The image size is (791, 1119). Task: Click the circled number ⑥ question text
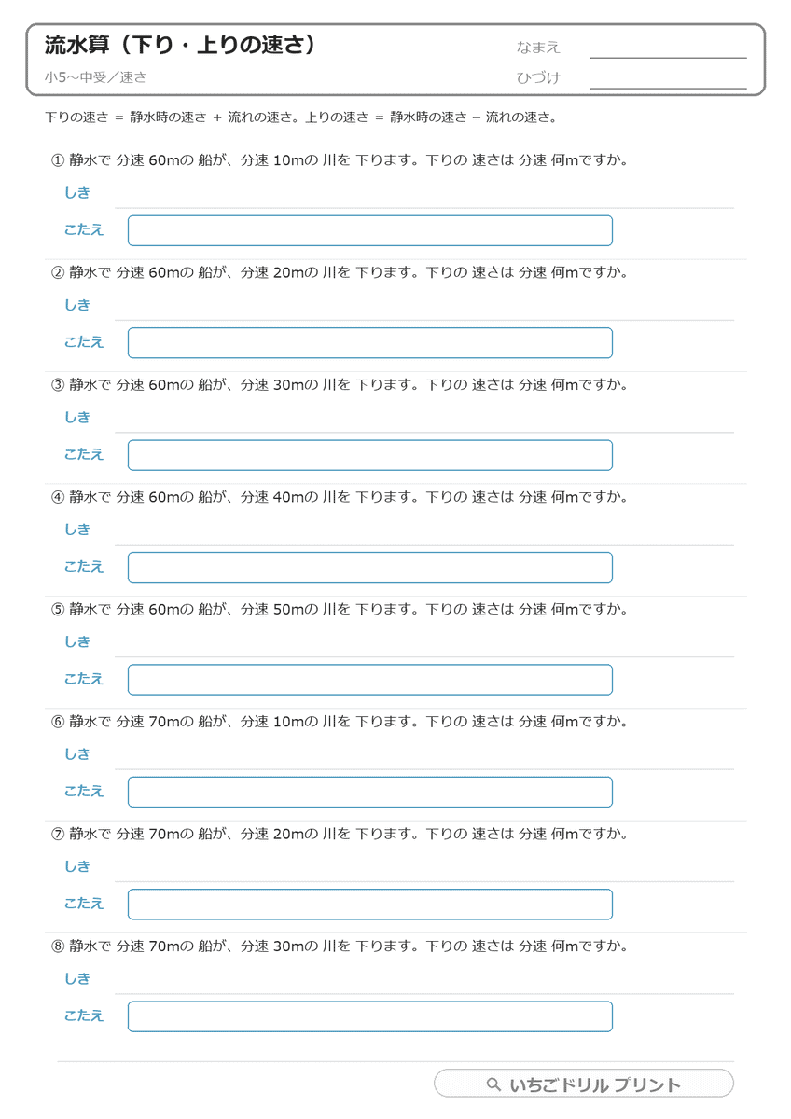pos(340,722)
